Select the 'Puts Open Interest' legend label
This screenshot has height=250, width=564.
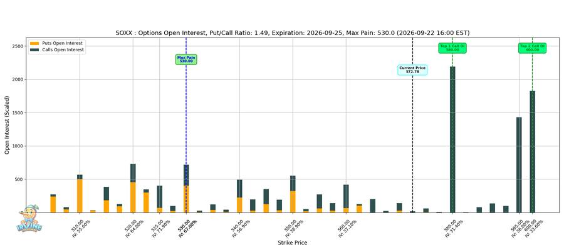[62, 43]
